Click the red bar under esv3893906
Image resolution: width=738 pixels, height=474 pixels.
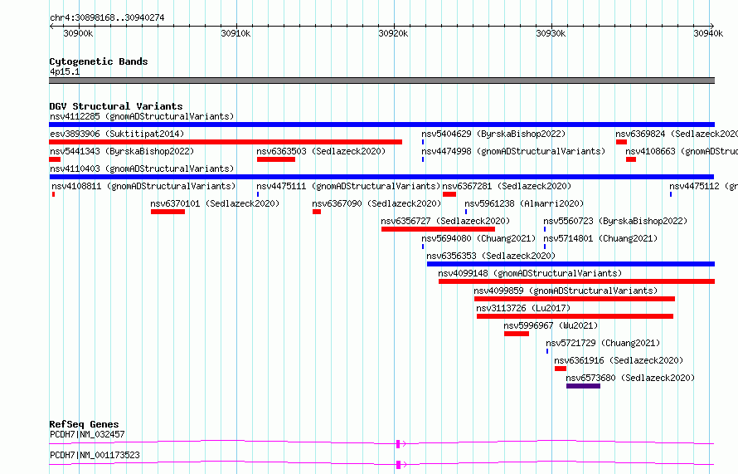tap(226, 142)
